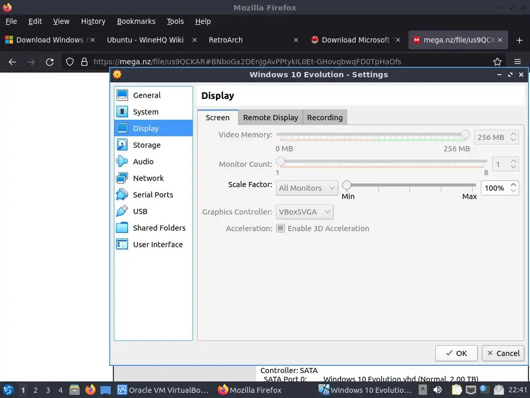
Task: Open the Network settings category
Action: pos(153,178)
